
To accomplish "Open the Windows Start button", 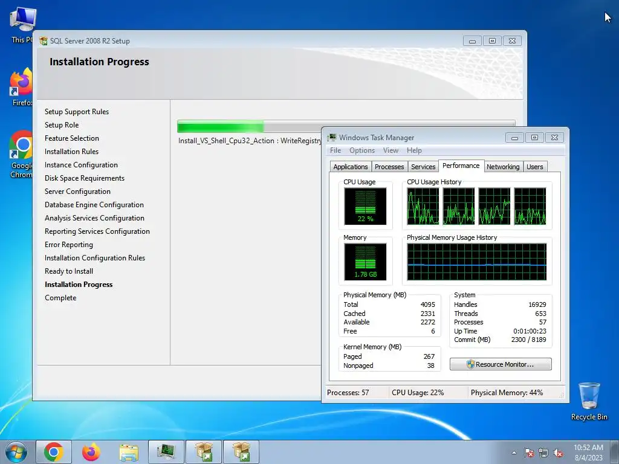I will click(16, 452).
